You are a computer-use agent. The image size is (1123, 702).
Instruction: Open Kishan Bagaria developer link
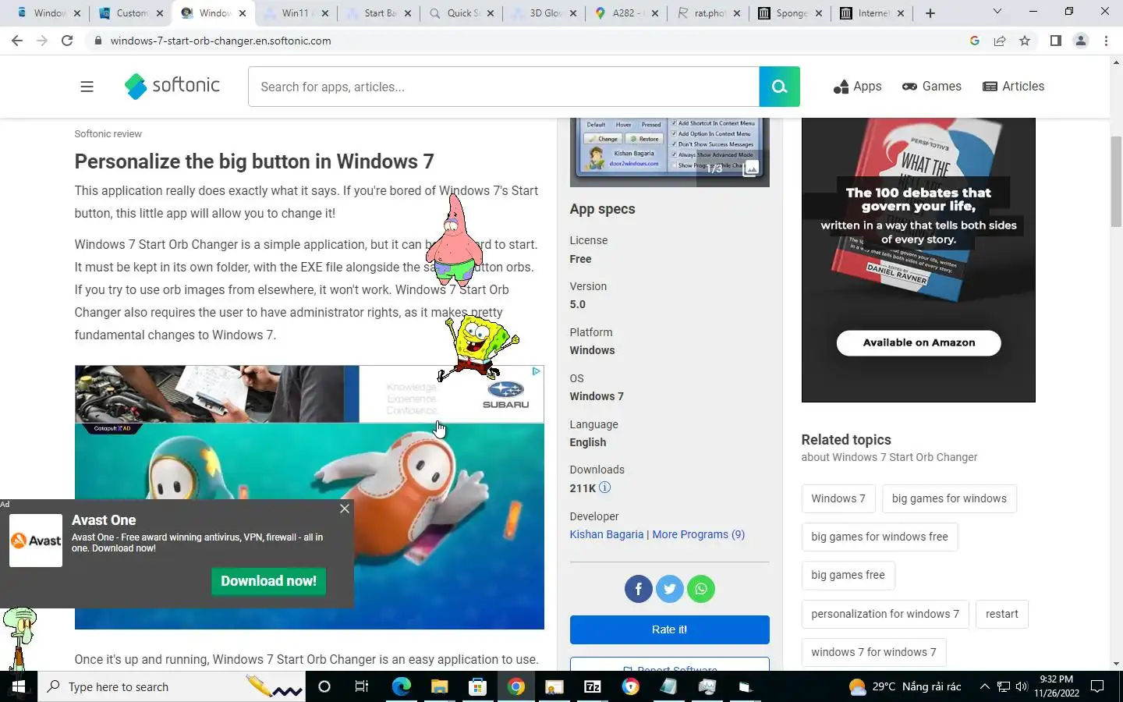607,534
